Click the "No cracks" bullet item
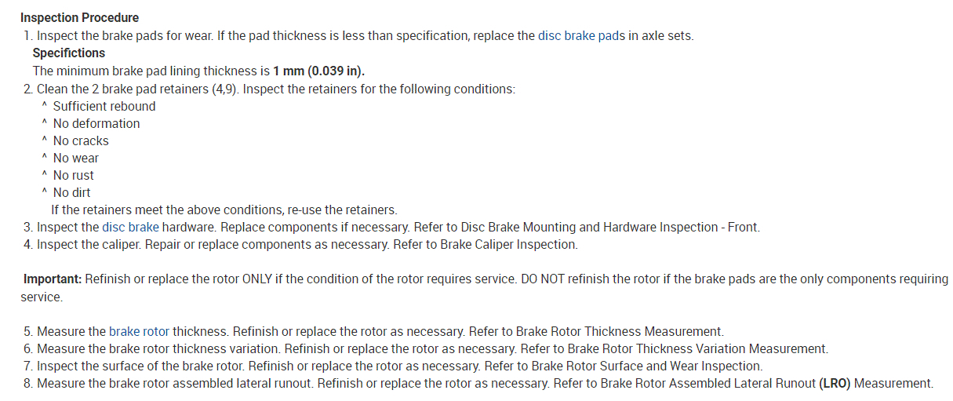 tap(81, 140)
